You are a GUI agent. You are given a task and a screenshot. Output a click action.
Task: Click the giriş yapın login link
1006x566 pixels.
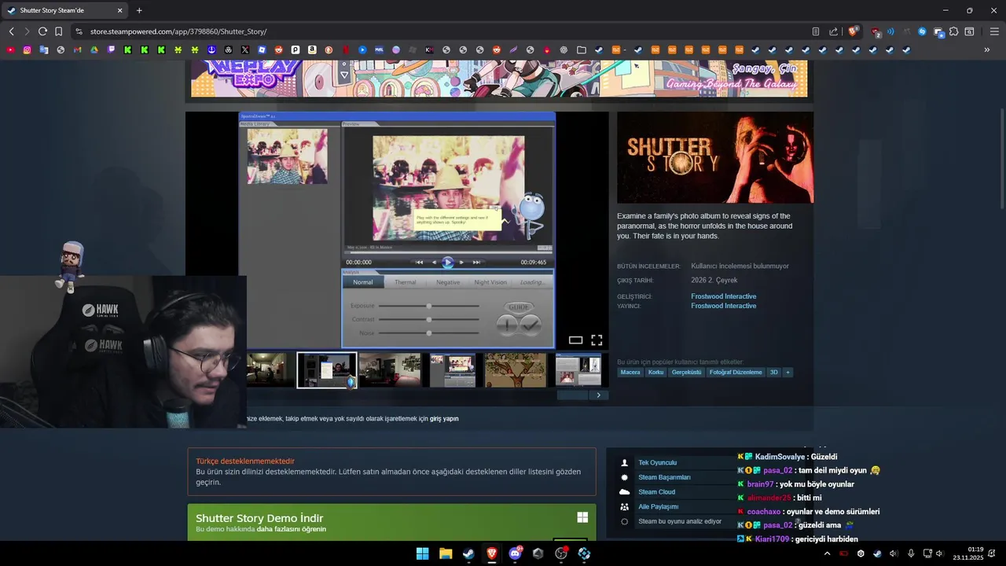(x=444, y=419)
